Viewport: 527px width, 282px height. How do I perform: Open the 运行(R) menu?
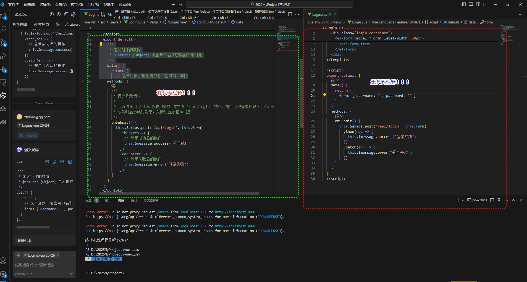point(93,4)
